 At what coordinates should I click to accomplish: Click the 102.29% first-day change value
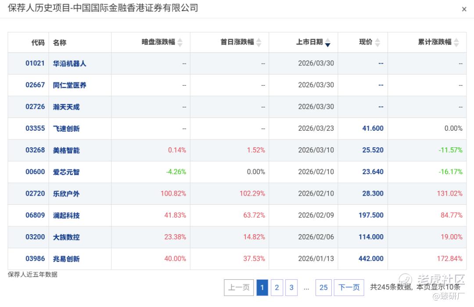(x=252, y=194)
